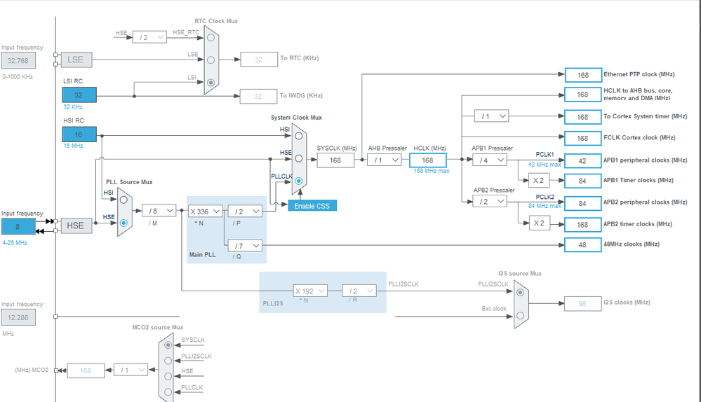Viewport: 701px width, 402px height.
Task: Select HSI input in System Clock Mux
Action: pos(299,136)
